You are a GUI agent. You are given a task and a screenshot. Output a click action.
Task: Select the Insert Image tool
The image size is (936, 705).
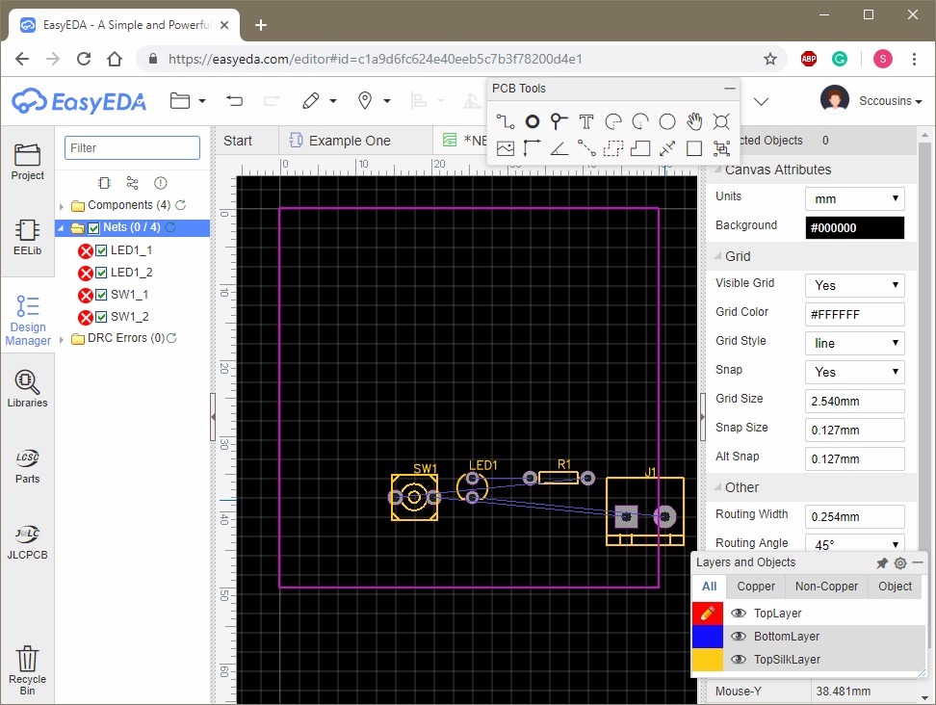[506, 148]
